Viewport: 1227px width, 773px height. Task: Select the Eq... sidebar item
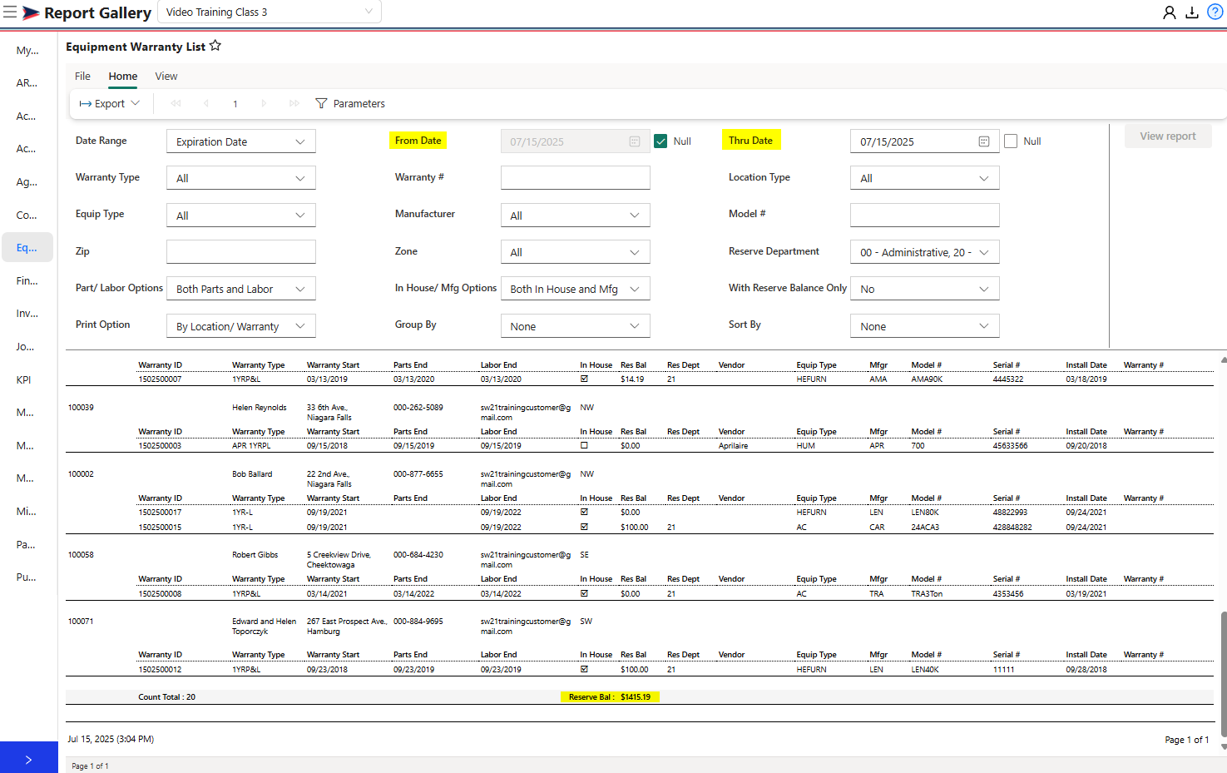[27, 247]
